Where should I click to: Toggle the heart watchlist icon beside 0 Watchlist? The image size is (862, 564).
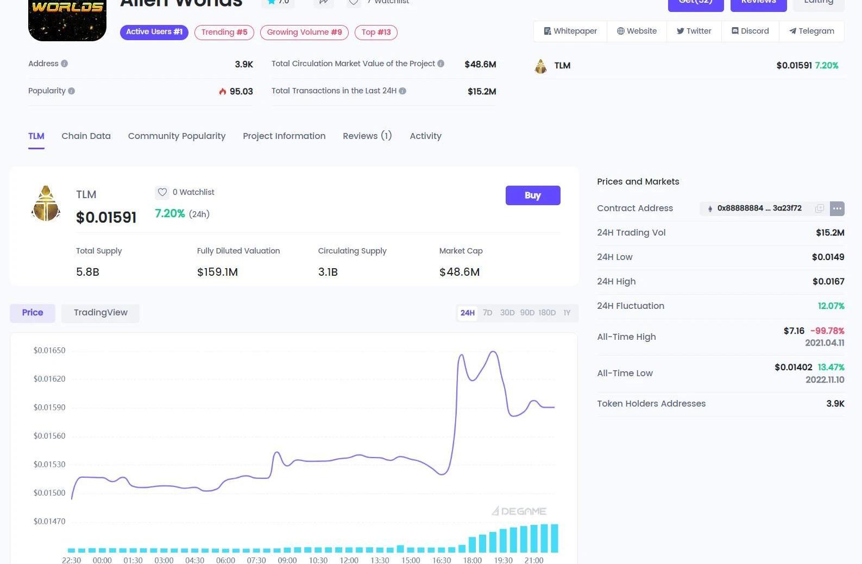162,192
